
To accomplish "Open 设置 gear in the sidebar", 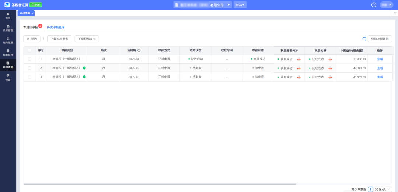I will 8,77.
